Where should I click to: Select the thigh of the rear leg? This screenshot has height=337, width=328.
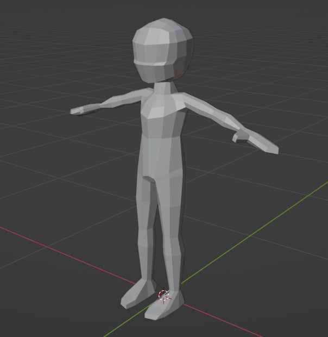[146, 201]
